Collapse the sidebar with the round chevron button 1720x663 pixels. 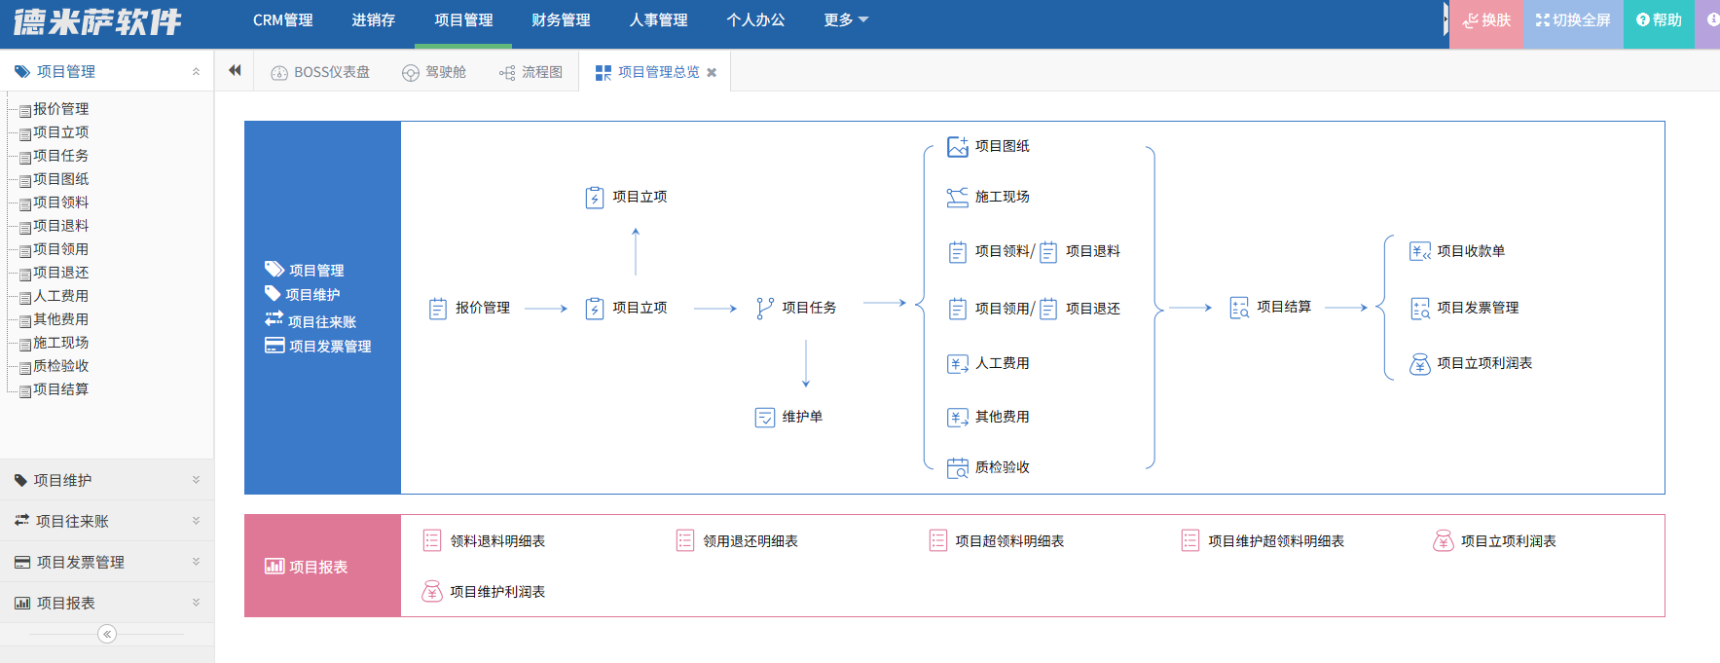click(107, 634)
